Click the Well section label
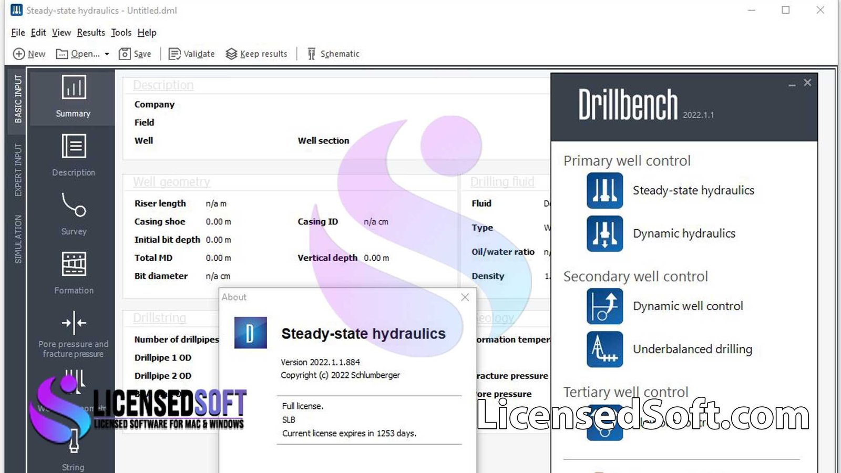 coord(323,141)
